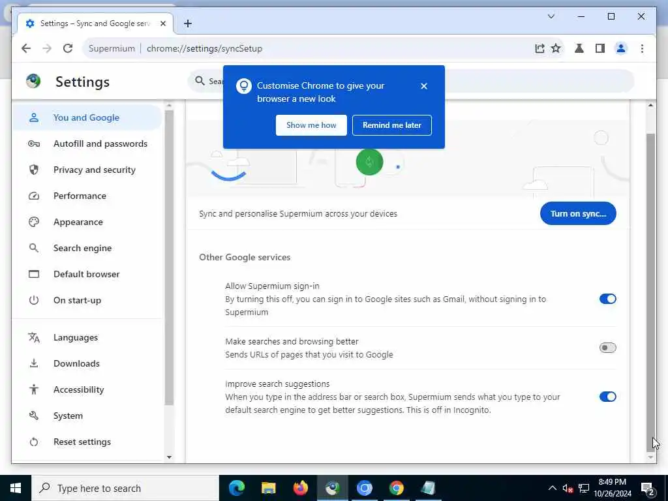Viewport: 668px width, 501px height.
Task: Go to Default browser settings
Action: (87, 274)
